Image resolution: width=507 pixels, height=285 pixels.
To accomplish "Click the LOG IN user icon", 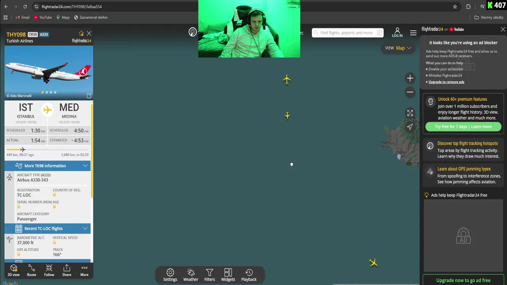I will tap(397, 32).
